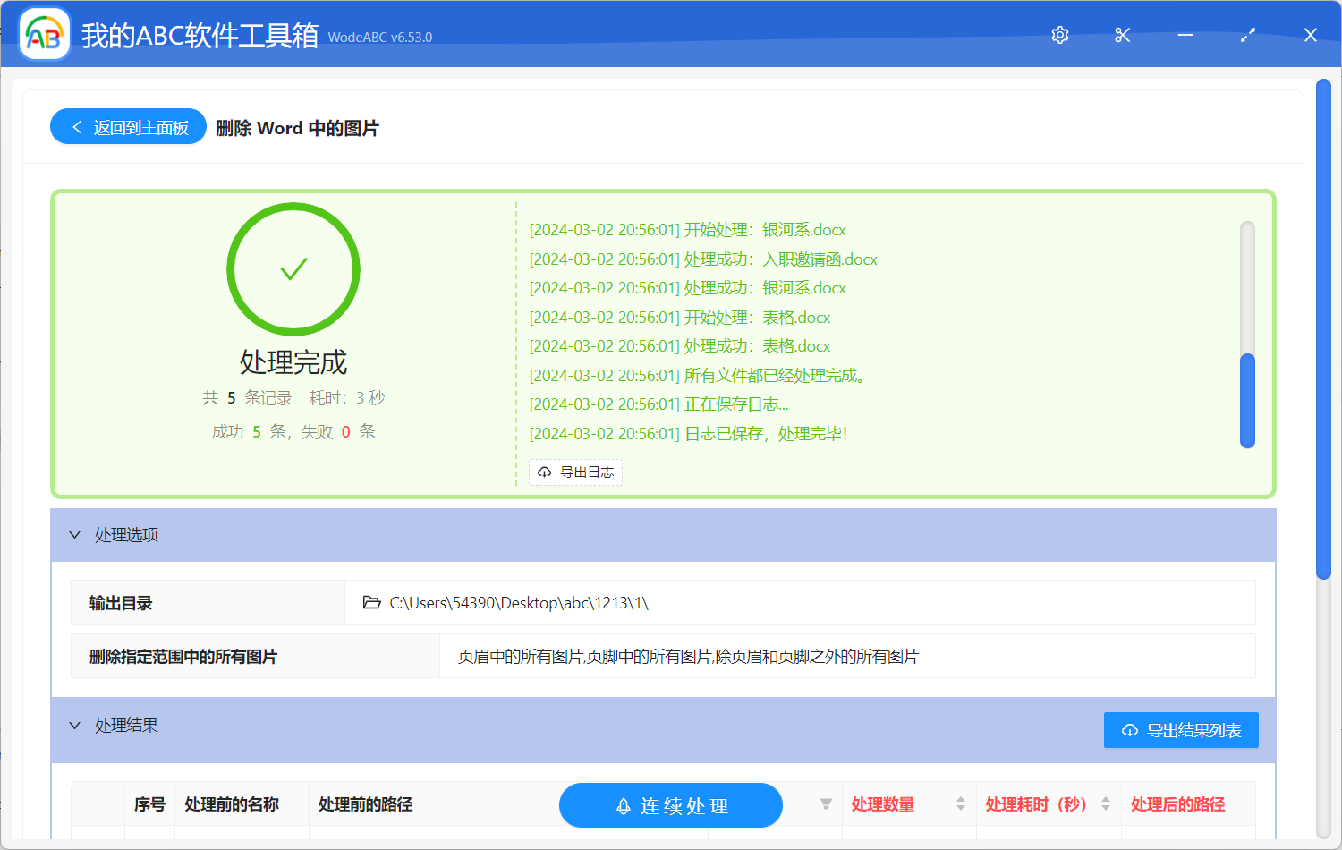
Task: Export the log with 导出日志
Action: point(576,472)
